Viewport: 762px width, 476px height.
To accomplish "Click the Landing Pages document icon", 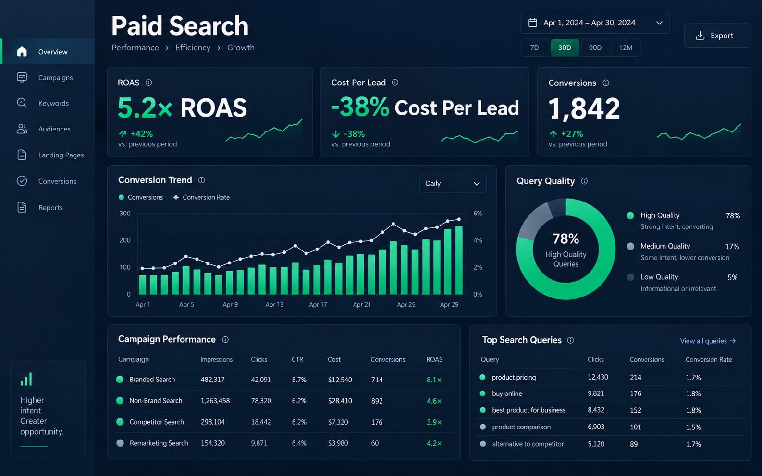I will pyautogui.click(x=22, y=155).
